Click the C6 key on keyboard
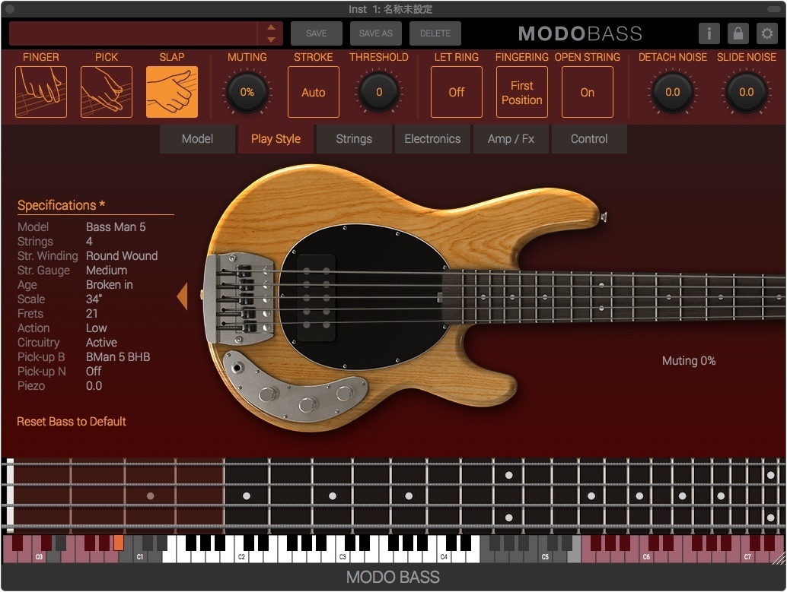787x592 pixels. [646, 556]
